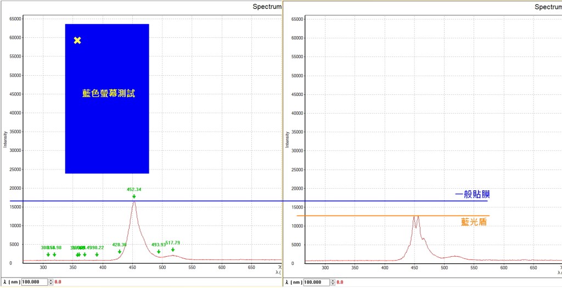Click the left panel Spectrum title
The width and height of the screenshot is (562, 288).
click(267, 7)
